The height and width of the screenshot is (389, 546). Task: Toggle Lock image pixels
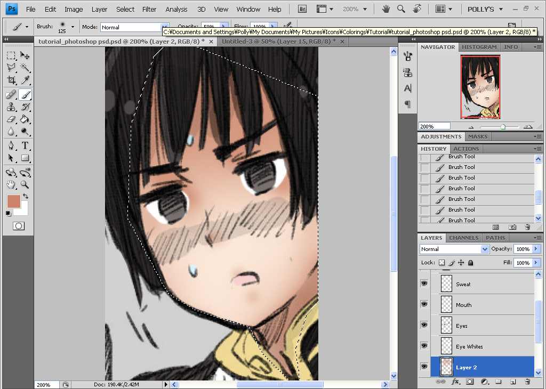point(452,263)
